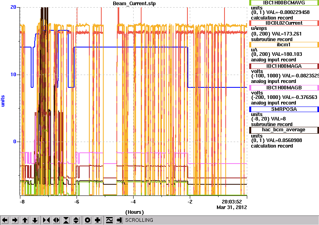Image resolution: width=319 pixels, height=225 pixels.
Task: Click the 'uA' units label under ibcm1
Action: [254, 50]
